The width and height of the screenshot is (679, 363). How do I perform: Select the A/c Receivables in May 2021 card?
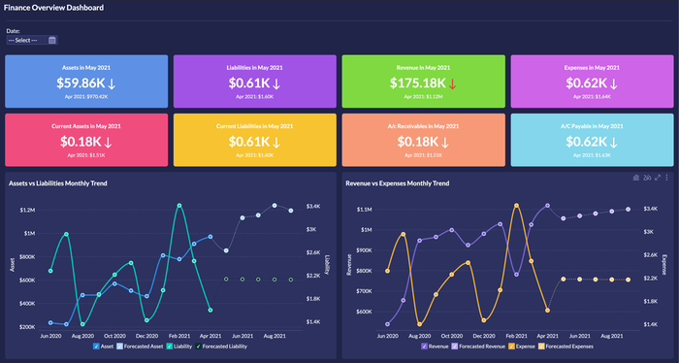coord(423,140)
